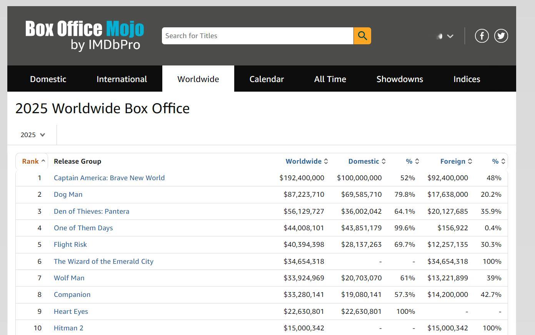Open Den of Thieves: Pantera link

coord(92,211)
